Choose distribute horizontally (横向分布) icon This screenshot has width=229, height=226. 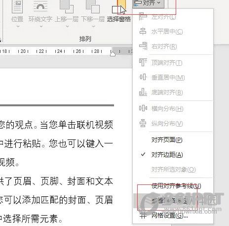[143, 108]
